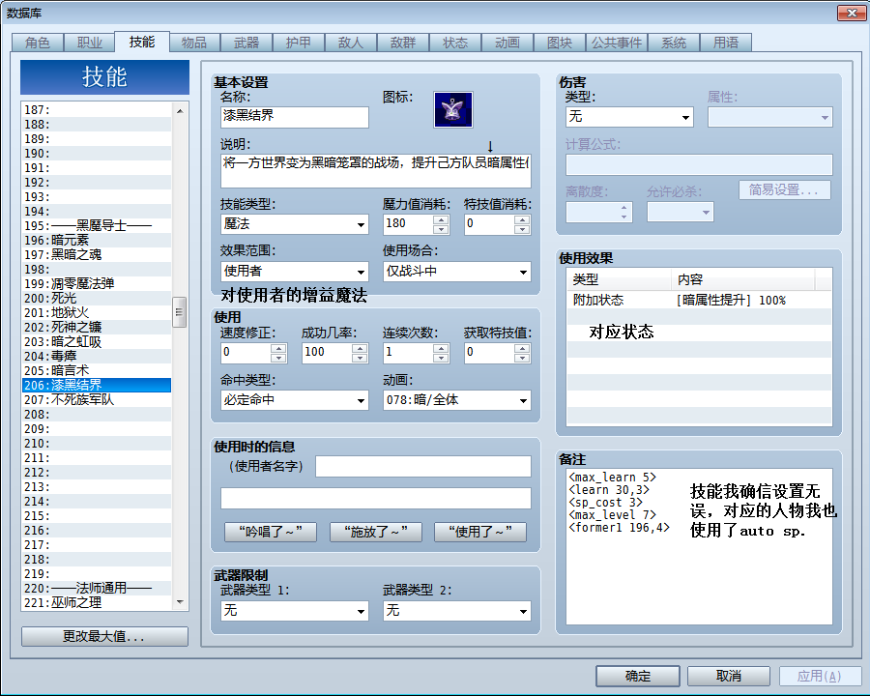Click the skill icon image for 漆黑结界
This screenshot has width=870, height=696.
452,109
